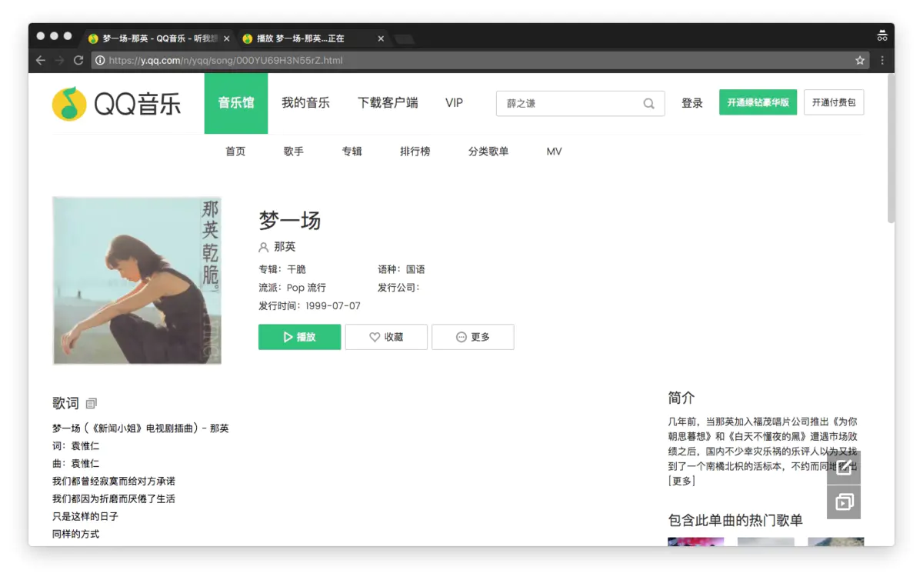
Task: Open the floating mini-player icon on the right
Action: 844,502
